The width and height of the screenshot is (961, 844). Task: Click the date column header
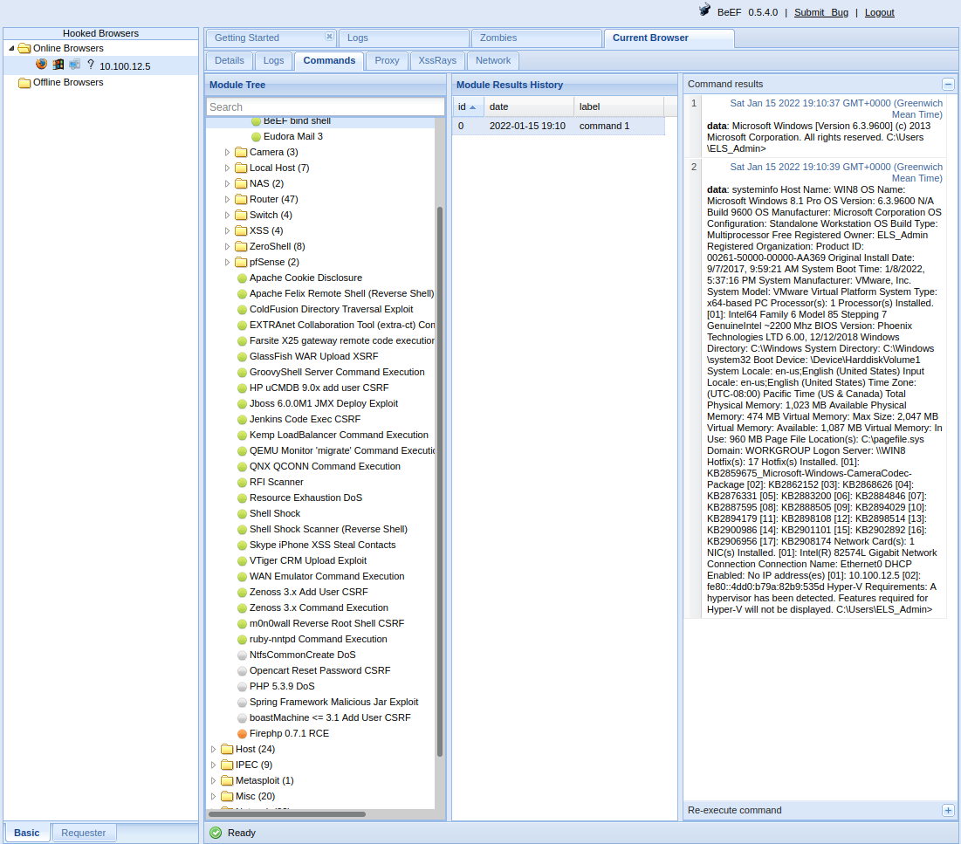(x=529, y=106)
